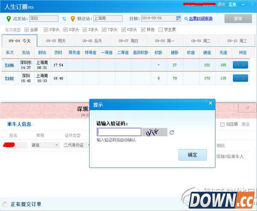Uncheck the D字头 checkbox

(45, 30)
